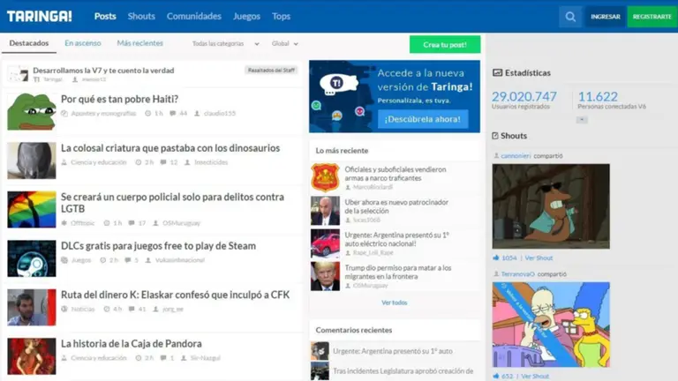
Task: Open Oficiales y suboficiales vendieron armas article
Action: point(395,174)
